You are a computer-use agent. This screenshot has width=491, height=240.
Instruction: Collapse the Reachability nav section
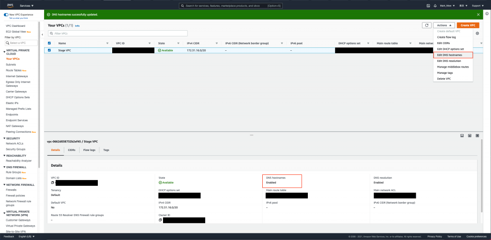tap(4, 156)
